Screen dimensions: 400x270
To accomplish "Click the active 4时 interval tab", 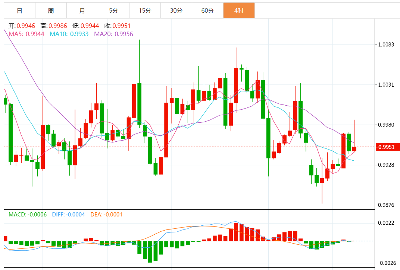I will click(x=239, y=11).
